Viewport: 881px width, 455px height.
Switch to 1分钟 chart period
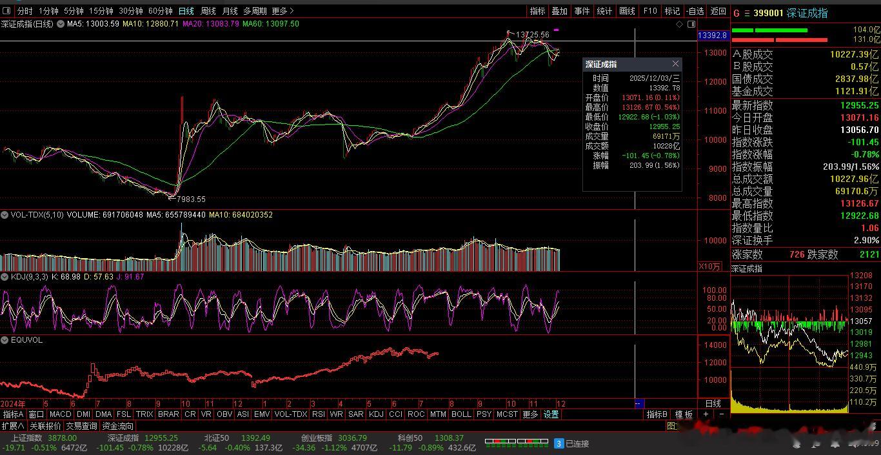click(x=48, y=11)
